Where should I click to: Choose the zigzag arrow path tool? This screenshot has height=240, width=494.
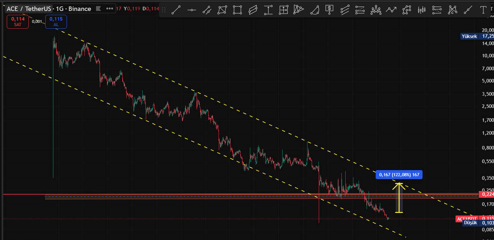(x=391, y=9)
